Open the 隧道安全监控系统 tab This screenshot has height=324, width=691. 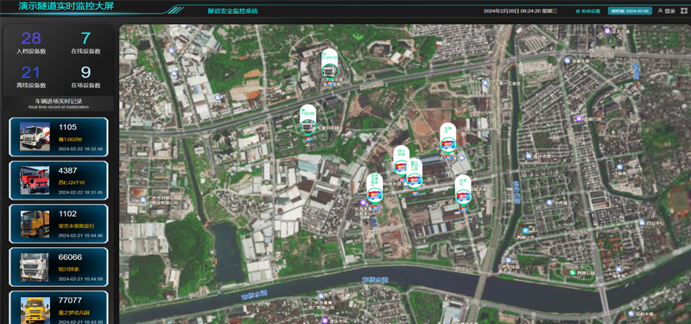point(233,11)
